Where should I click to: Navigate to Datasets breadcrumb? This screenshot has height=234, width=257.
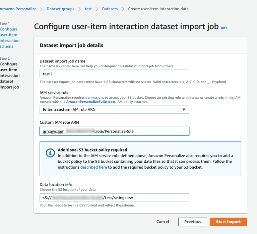110,9
